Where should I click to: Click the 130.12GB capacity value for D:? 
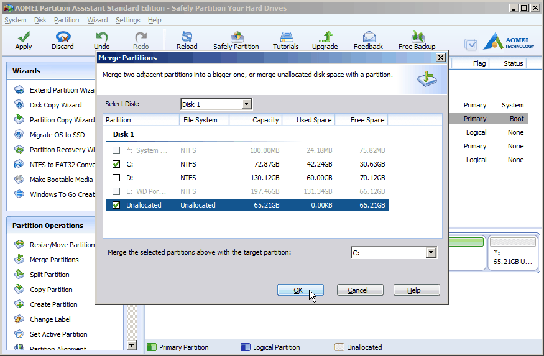tap(265, 178)
